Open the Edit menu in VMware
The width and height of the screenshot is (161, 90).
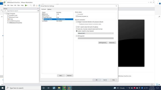pyautogui.click(x=8, y=5)
